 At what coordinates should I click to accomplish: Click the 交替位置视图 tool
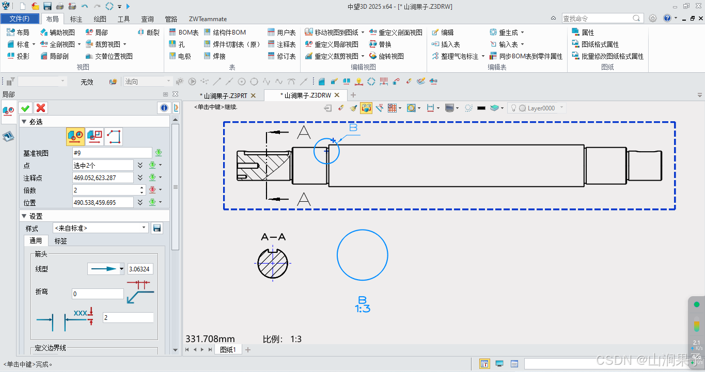[x=109, y=56]
